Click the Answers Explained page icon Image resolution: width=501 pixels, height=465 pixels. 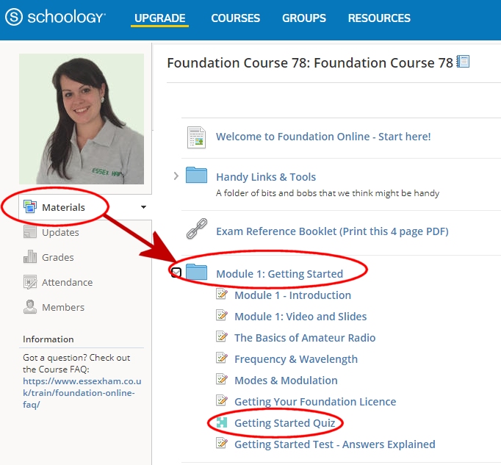222,443
